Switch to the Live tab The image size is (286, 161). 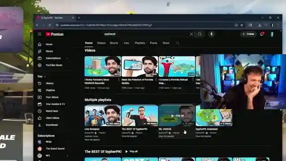tap(126, 43)
